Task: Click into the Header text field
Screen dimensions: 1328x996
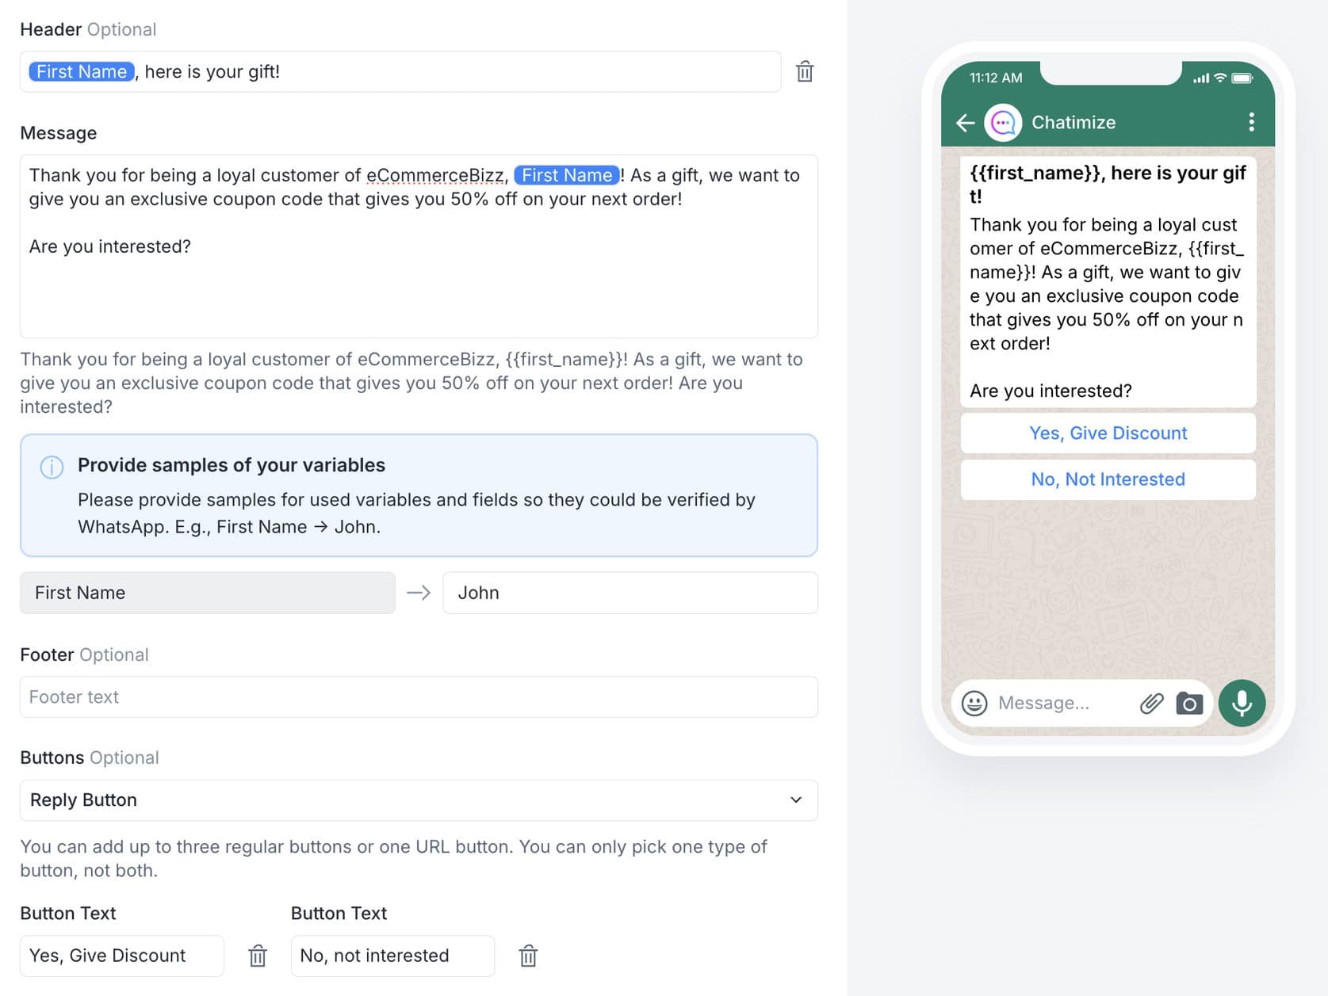Action: (x=476, y=72)
